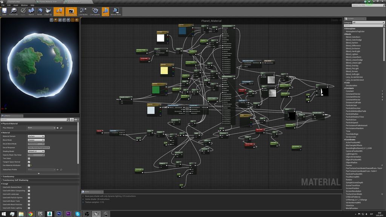
Task: Click the Find in CB toolbar icon
Action: click(x=13, y=11)
